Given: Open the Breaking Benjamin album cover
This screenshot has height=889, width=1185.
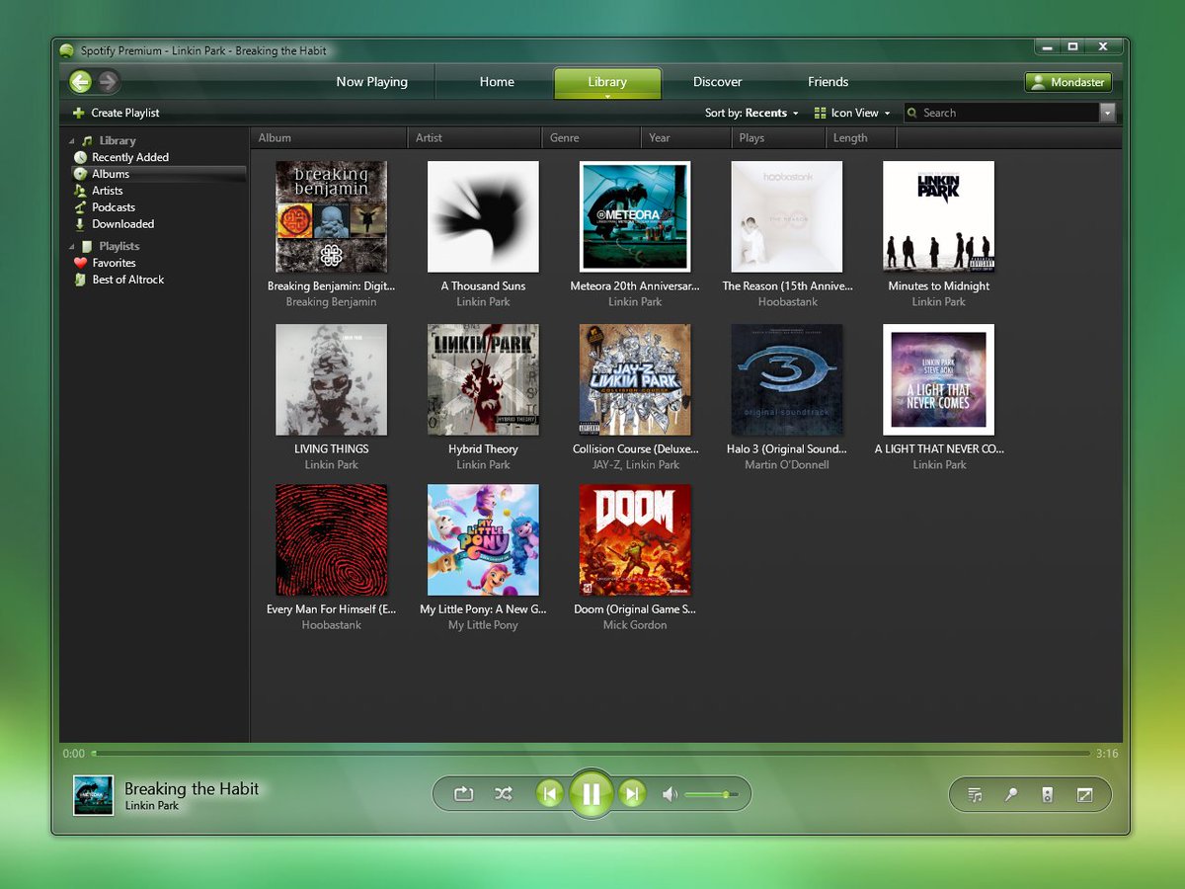Looking at the screenshot, I should coord(332,216).
